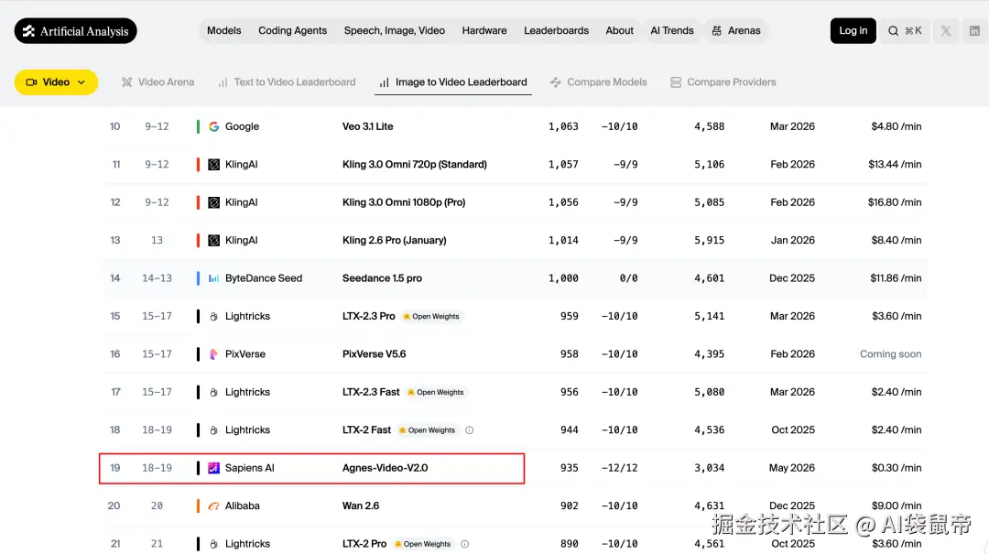This screenshot has height=554, width=989.
Task: Click info icon next to LTX-2 Fast
Action: coord(469,430)
